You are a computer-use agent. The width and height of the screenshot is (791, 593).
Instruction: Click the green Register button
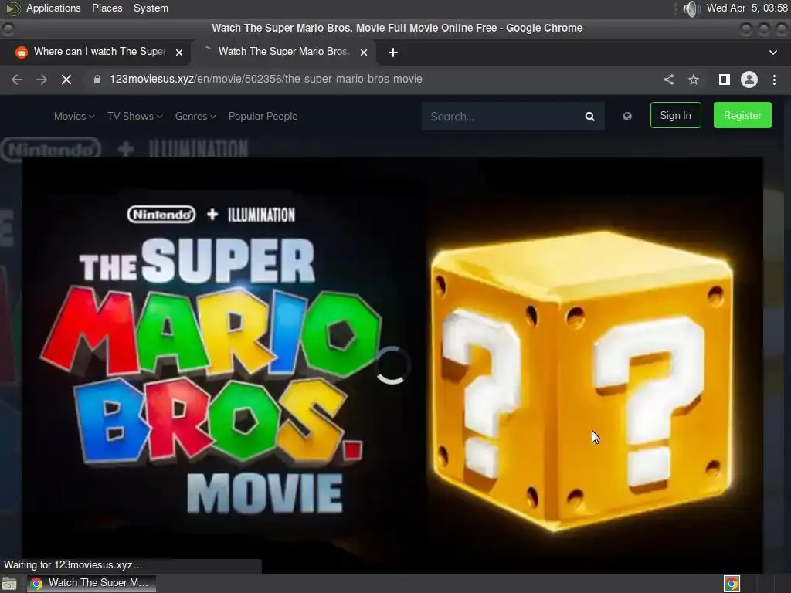tap(742, 115)
